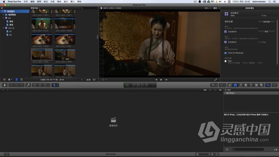The width and height of the screenshot is (279, 157).
Task: Open the viewer transform tool popup
Action: coord(104,80)
